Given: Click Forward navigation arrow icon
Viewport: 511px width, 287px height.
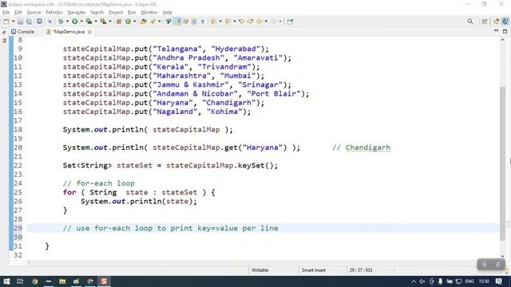Looking at the screenshot, I should point(273,22).
